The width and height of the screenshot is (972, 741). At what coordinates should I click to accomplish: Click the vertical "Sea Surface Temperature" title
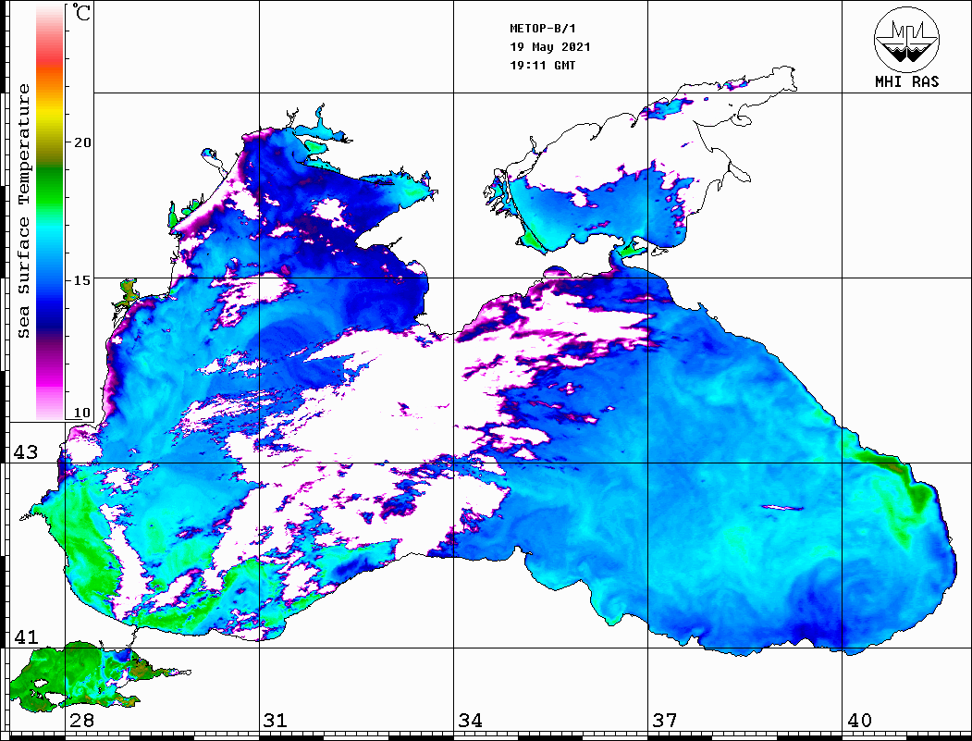pos(24,211)
